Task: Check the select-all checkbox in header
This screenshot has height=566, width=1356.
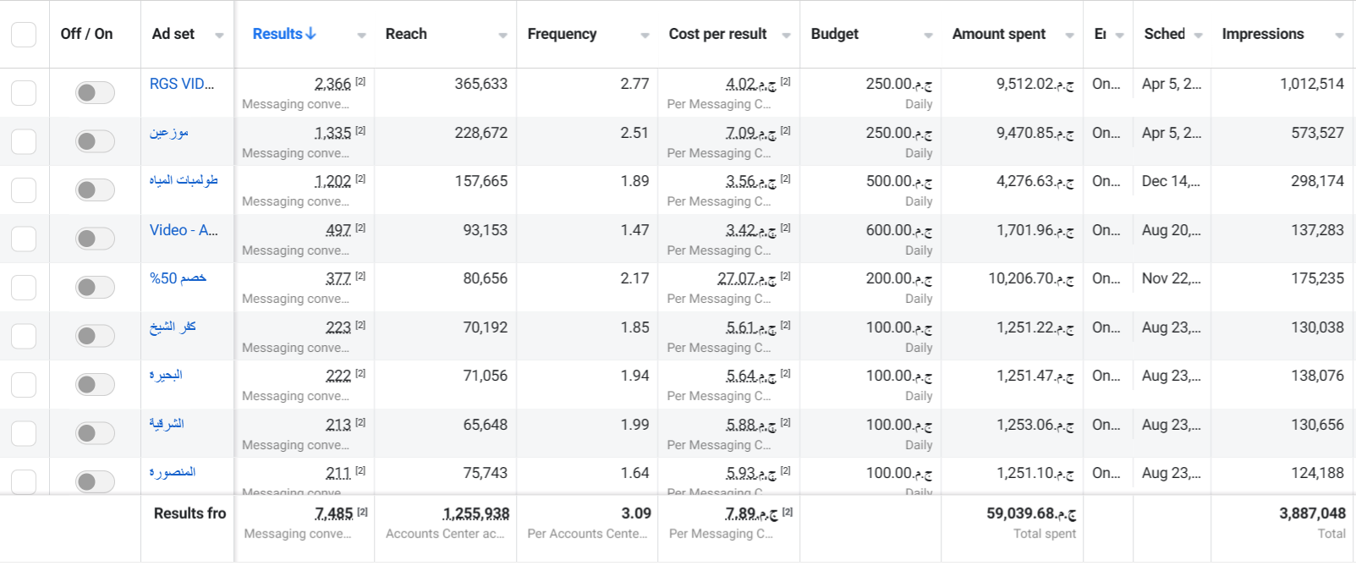Action: click(24, 35)
